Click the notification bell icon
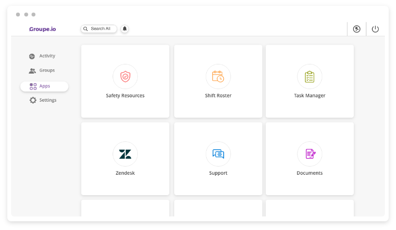Viewport: 396px width, 230px height. pos(125,29)
